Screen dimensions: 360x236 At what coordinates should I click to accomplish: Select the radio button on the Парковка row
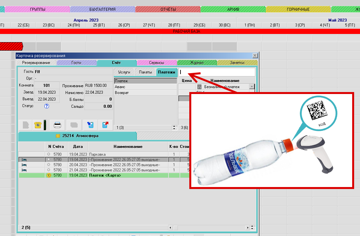pos(49,154)
